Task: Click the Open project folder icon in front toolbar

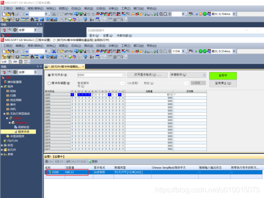Action: pyautogui.click(x=8, y=51)
